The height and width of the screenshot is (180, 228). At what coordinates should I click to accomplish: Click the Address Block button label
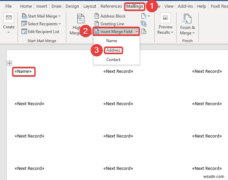click(x=113, y=16)
